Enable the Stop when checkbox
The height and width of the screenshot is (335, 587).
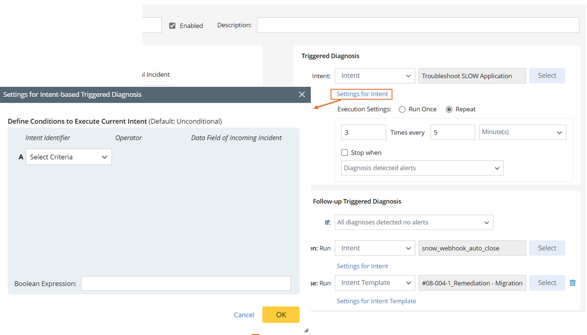coord(344,153)
